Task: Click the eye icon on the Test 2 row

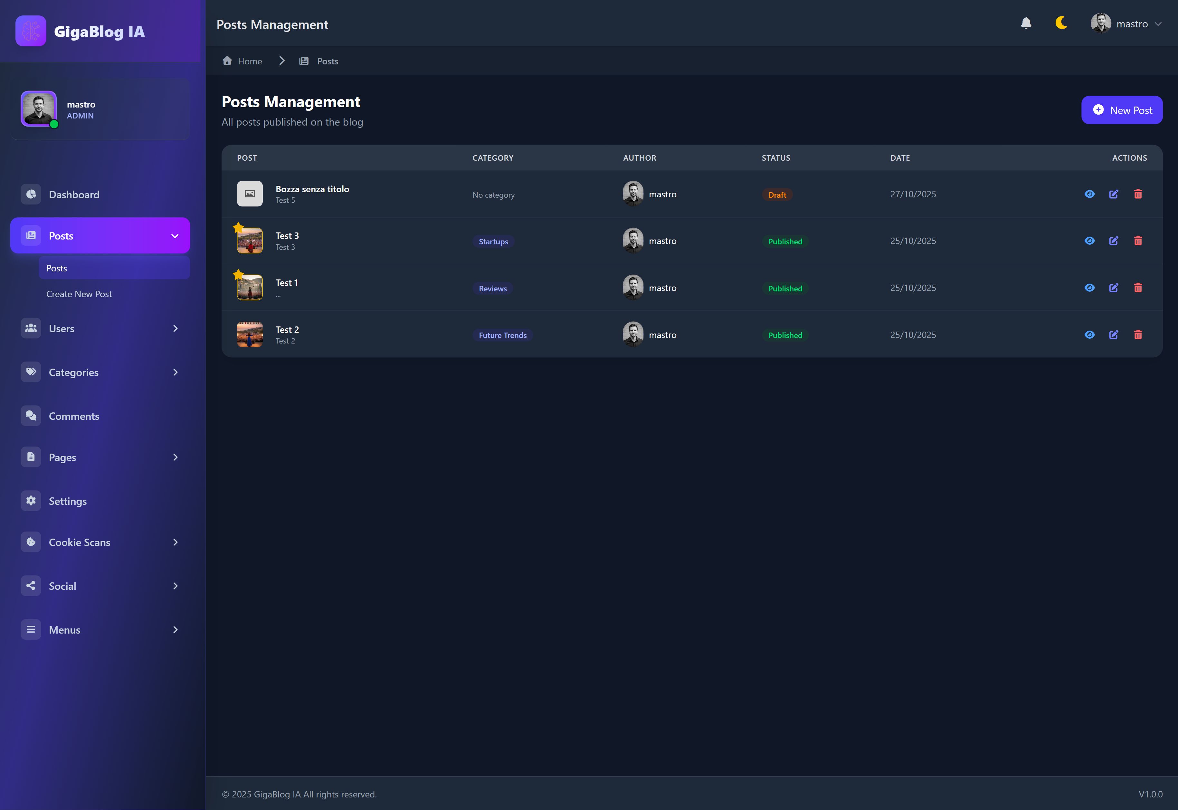Action: click(1089, 335)
